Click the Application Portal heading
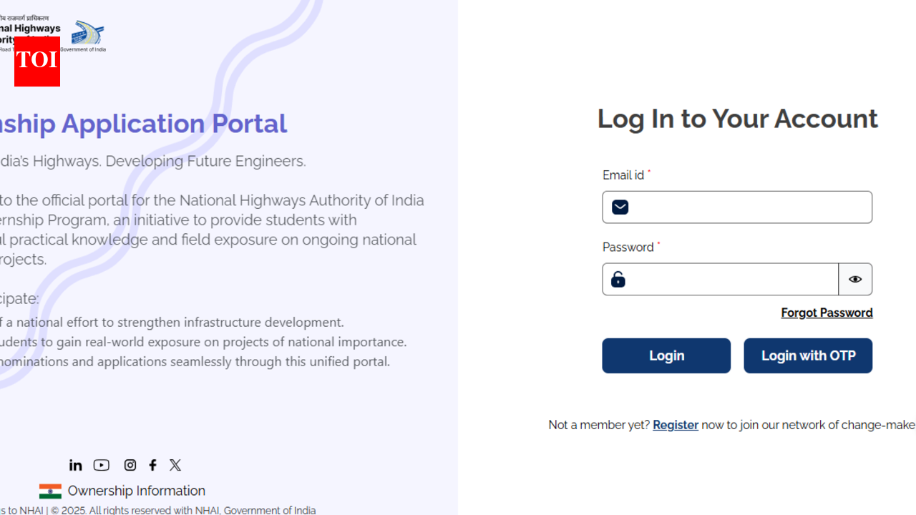Viewport: 916px width, 515px height. tap(143, 124)
